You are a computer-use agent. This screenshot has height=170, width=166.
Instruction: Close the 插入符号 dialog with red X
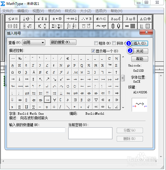click(x=146, y=32)
